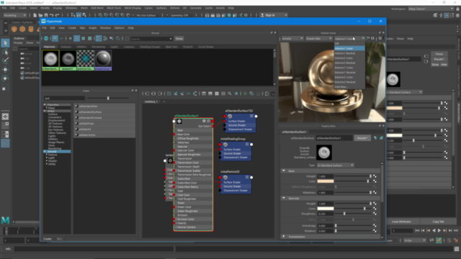Select the shaderGlow1 material swatch

pos(103,60)
